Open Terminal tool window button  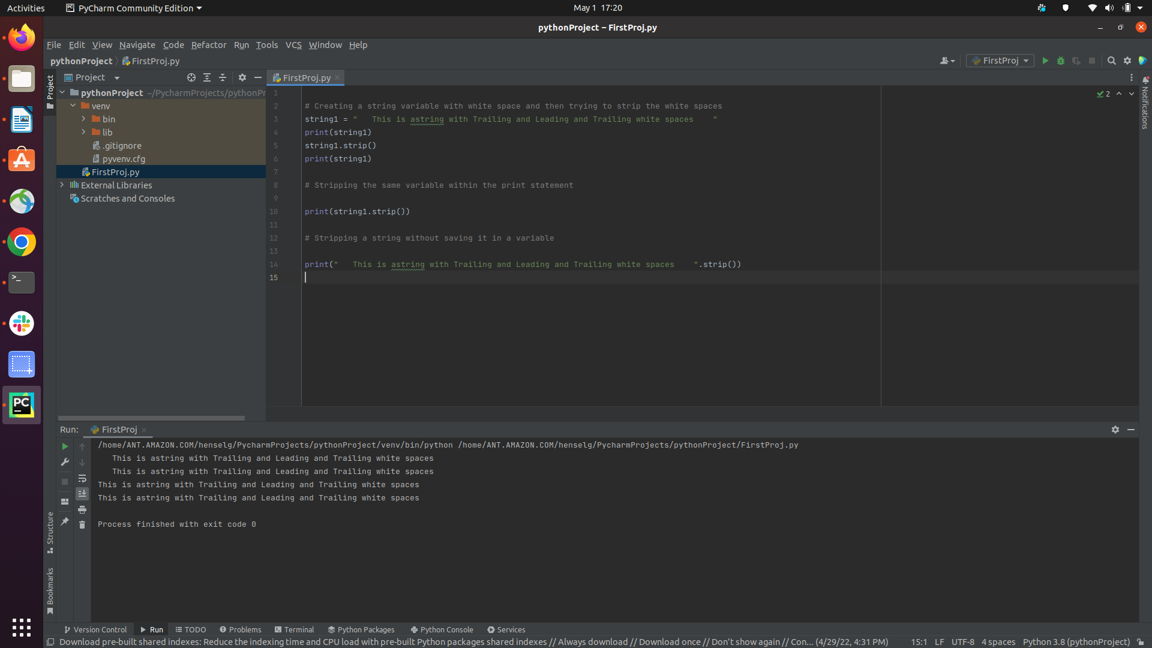click(294, 629)
